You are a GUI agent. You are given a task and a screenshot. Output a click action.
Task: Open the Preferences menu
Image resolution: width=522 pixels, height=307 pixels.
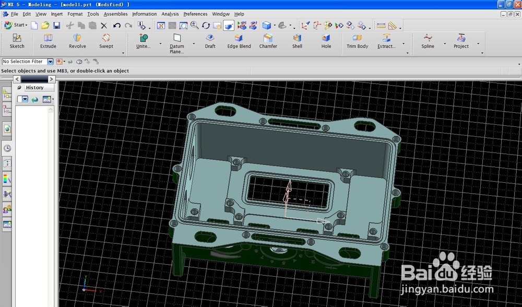point(195,14)
